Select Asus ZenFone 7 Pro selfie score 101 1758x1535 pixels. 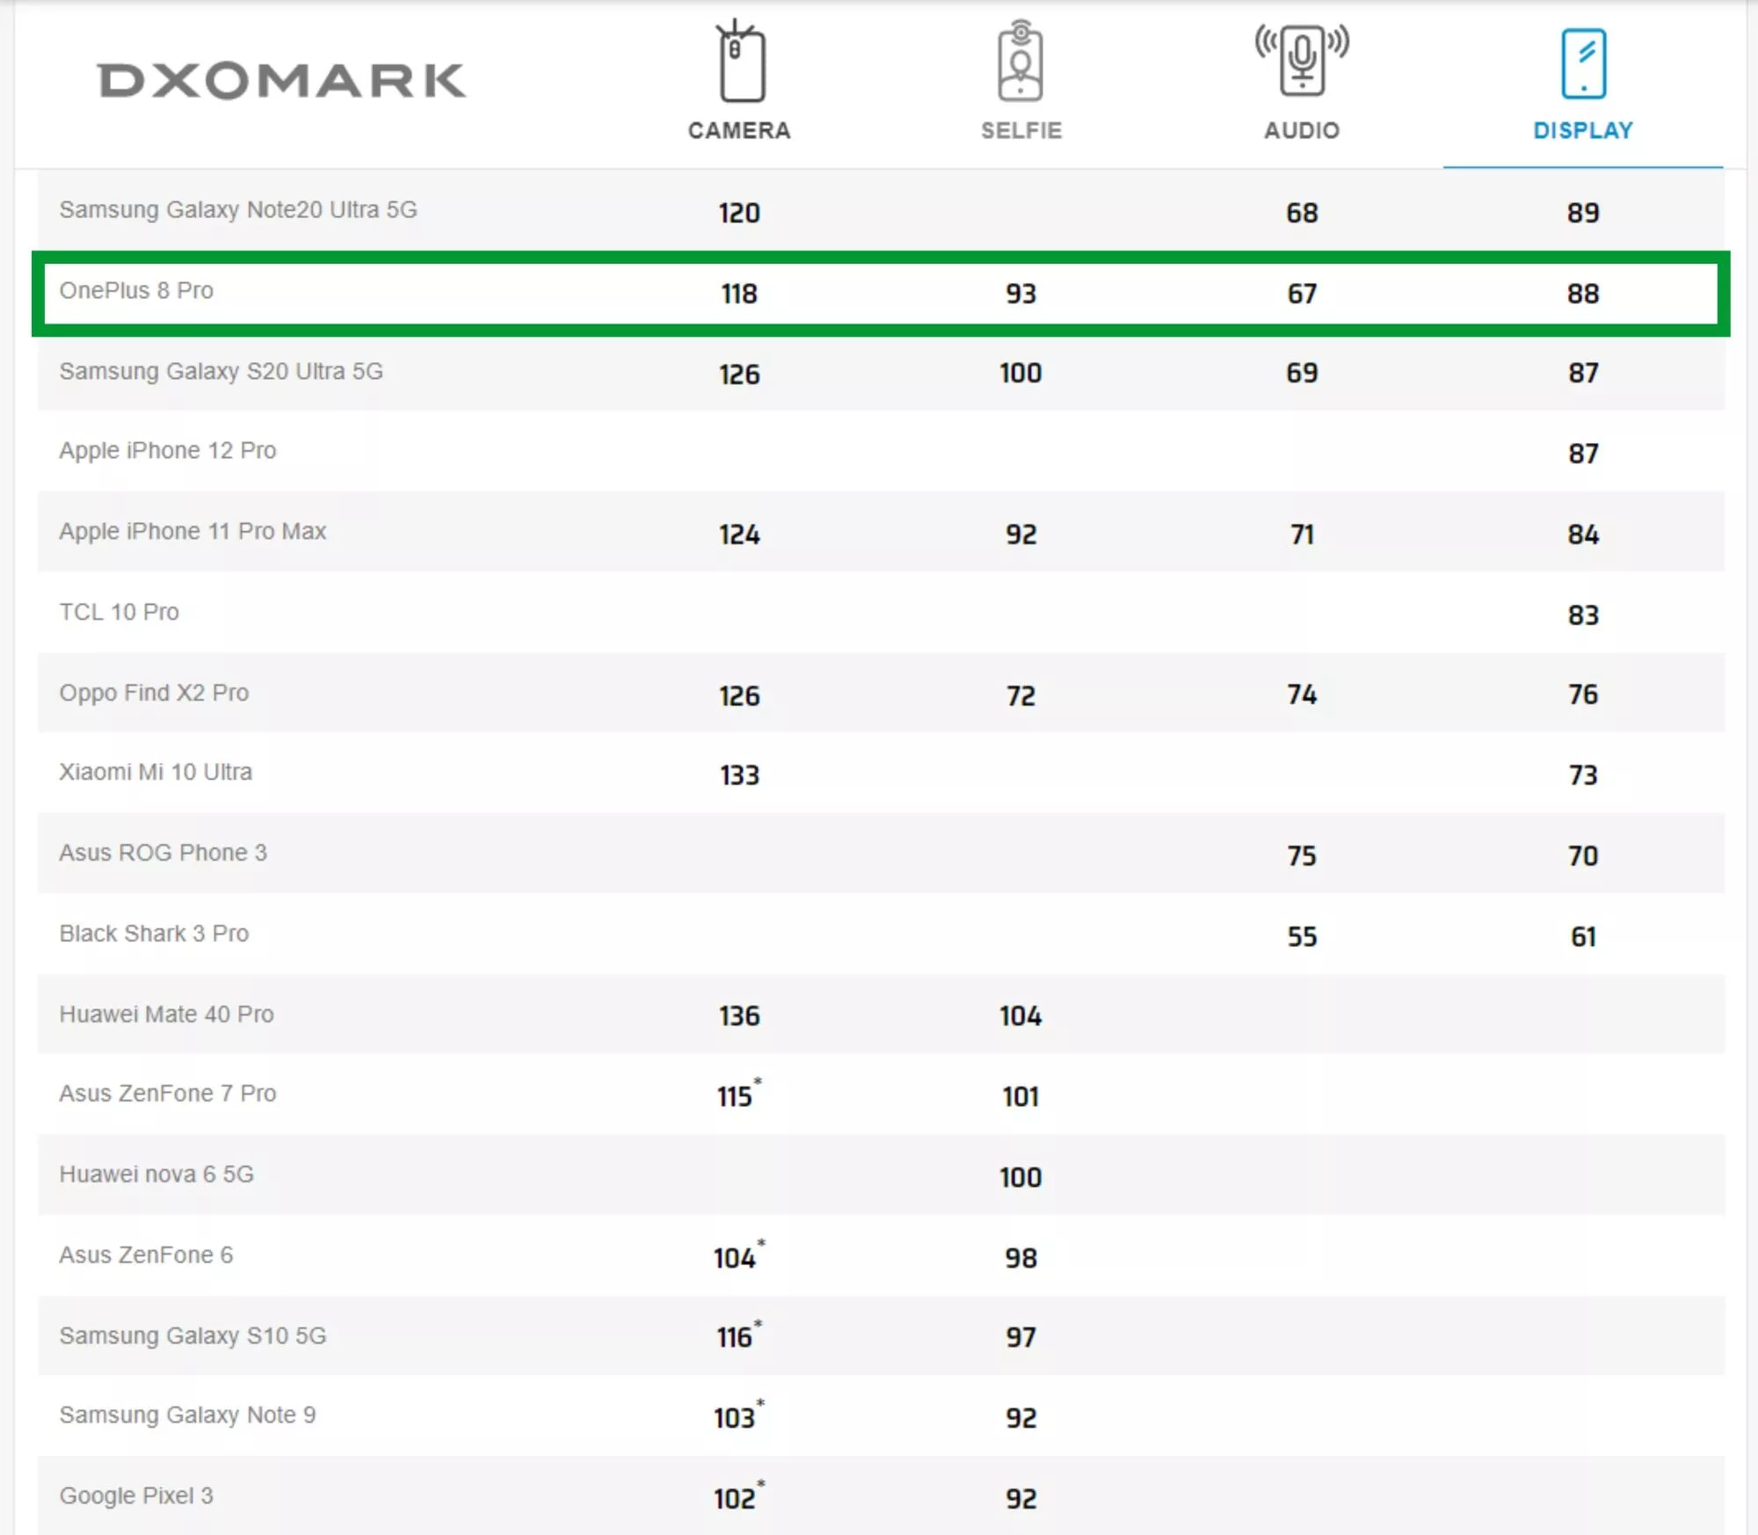click(1021, 1098)
